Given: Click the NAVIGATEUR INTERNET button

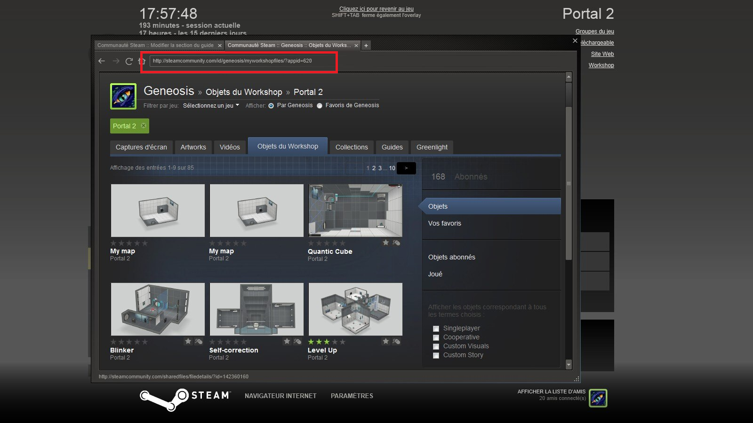Looking at the screenshot, I should click(x=280, y=396).
